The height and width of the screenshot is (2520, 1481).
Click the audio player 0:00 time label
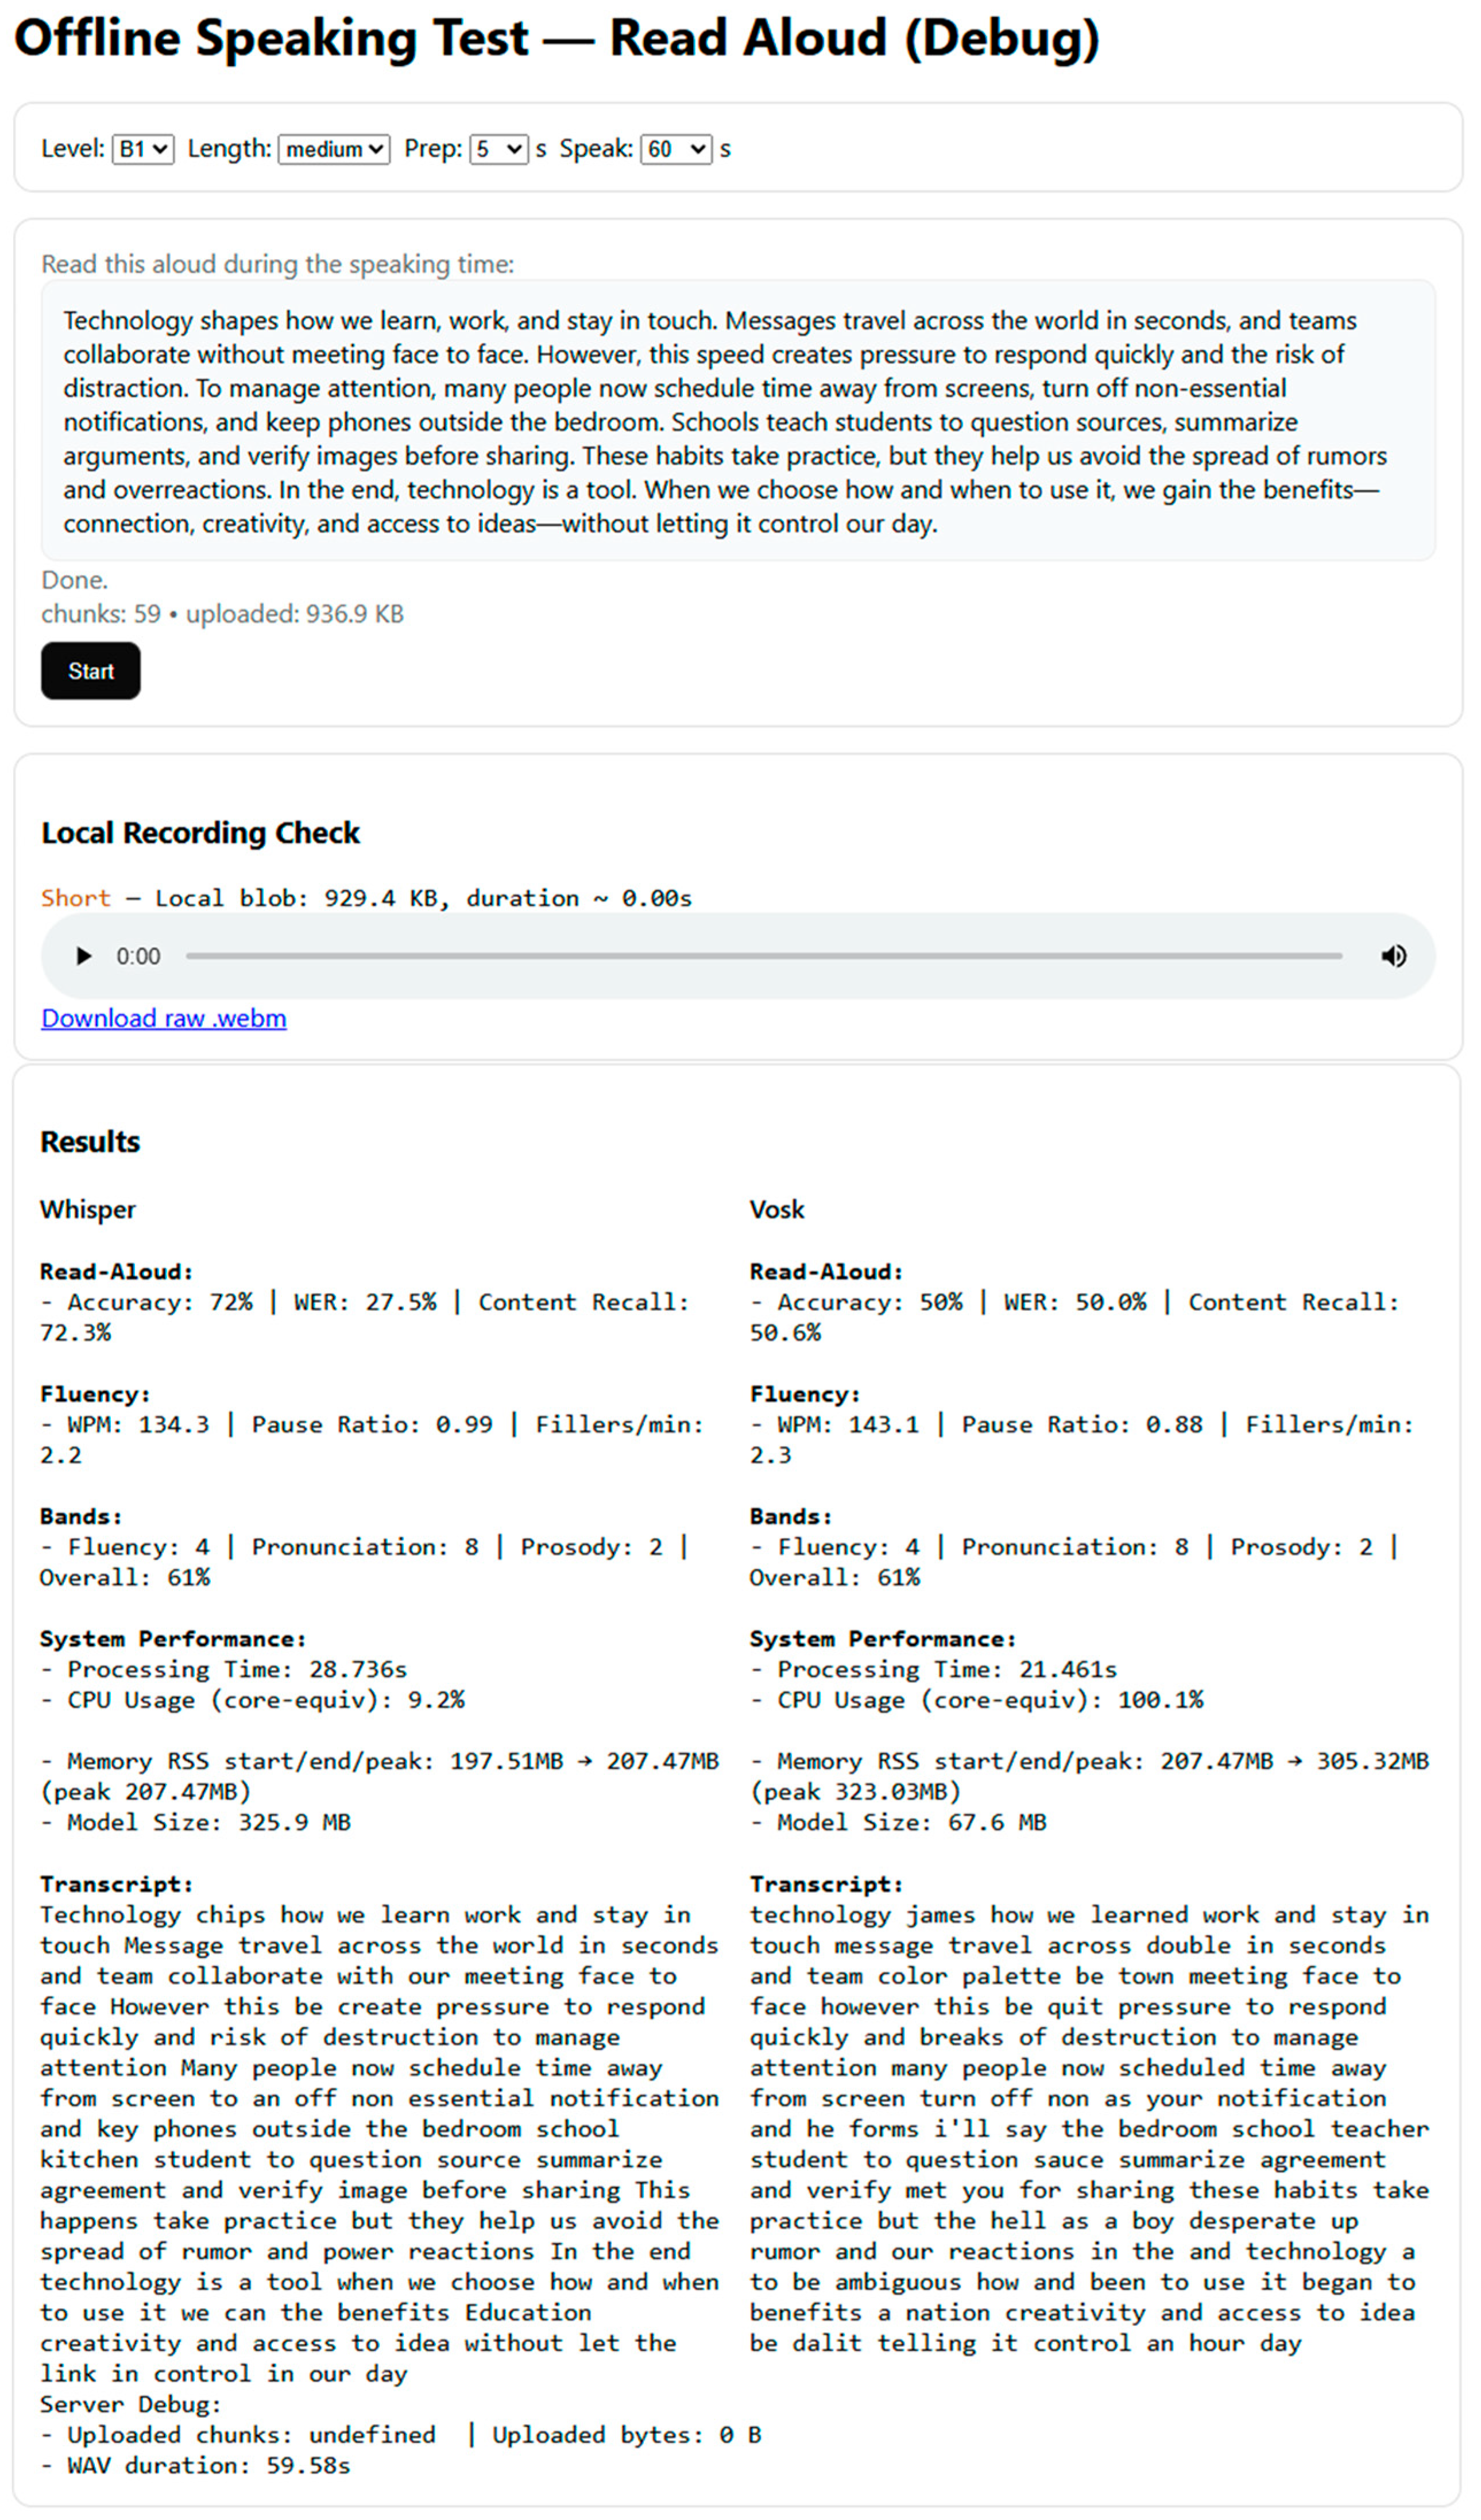pos(138,957)
